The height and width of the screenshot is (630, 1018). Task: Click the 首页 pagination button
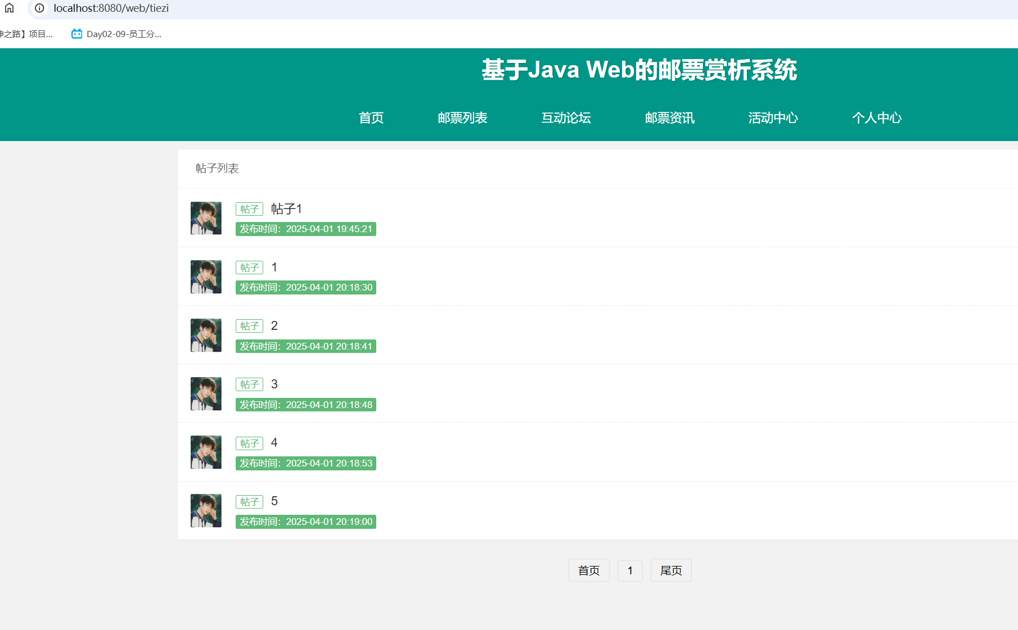589,570
